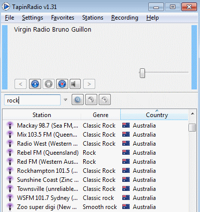
Task: Open the Recording menu
Action: [125, 18]
